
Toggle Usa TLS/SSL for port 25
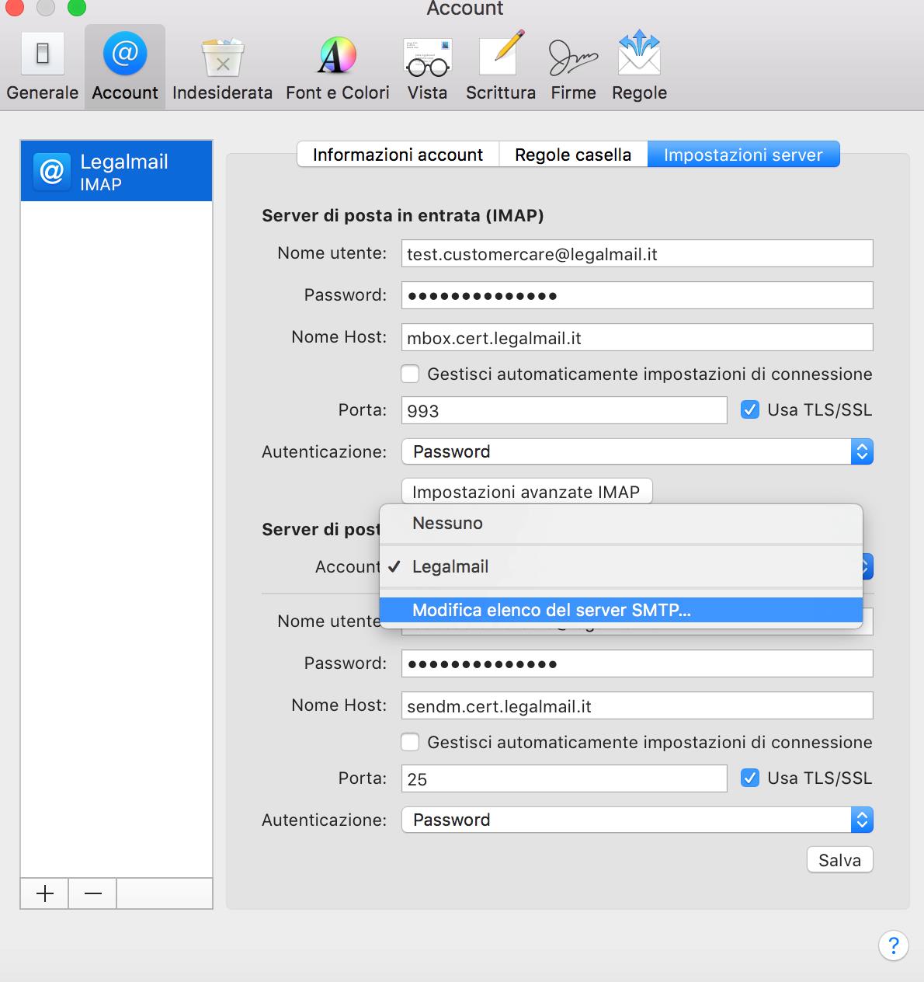(749, 778)
